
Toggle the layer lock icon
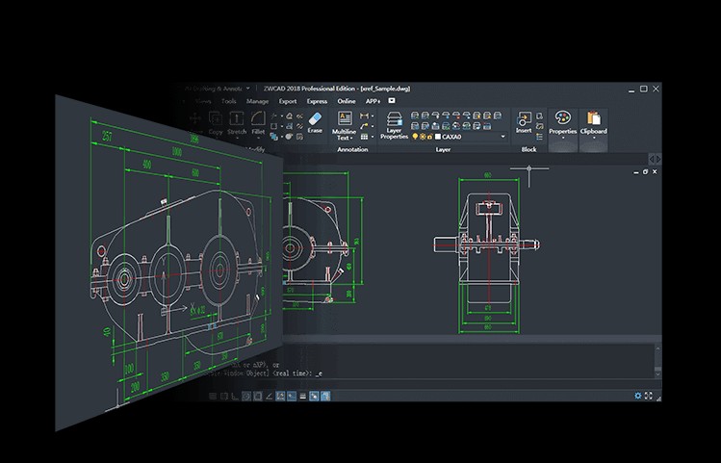(430, 137)
